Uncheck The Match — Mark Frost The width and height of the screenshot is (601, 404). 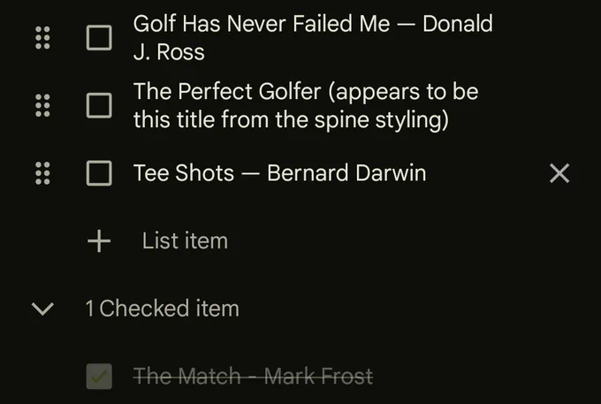coord(99,376)
